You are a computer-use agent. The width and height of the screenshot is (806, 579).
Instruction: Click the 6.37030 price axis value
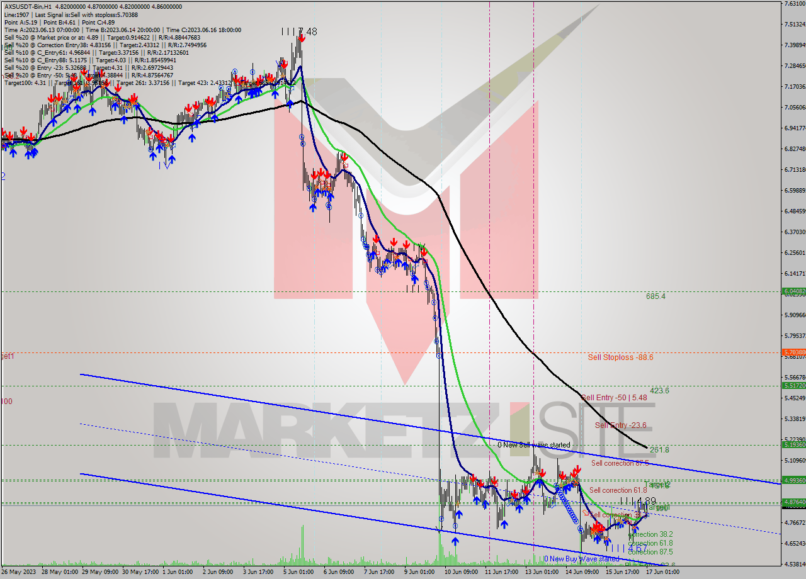(x=795, y=232)
